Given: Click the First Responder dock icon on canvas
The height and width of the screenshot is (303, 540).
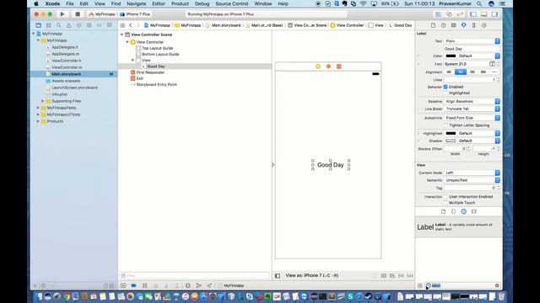Looking at the screenshot, I should click(328, 66).
